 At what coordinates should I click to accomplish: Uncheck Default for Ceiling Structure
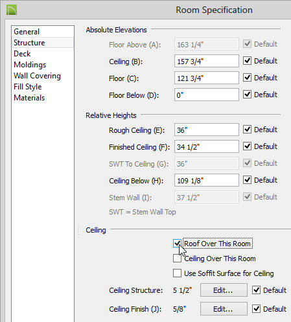256,290
